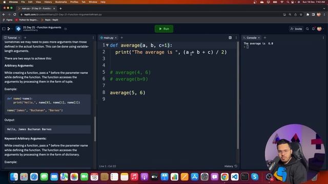Toggle Chrome side panel icon
The image size is (328, 184).
(x=313, y=15)
